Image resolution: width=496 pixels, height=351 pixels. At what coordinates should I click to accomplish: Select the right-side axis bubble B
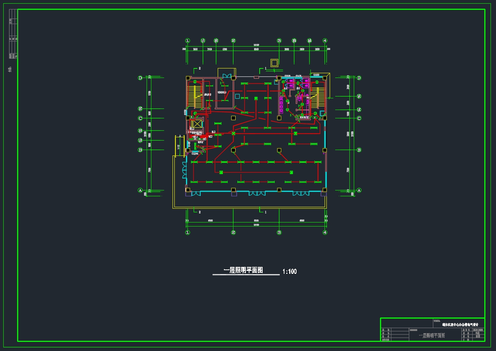[359, 150]
